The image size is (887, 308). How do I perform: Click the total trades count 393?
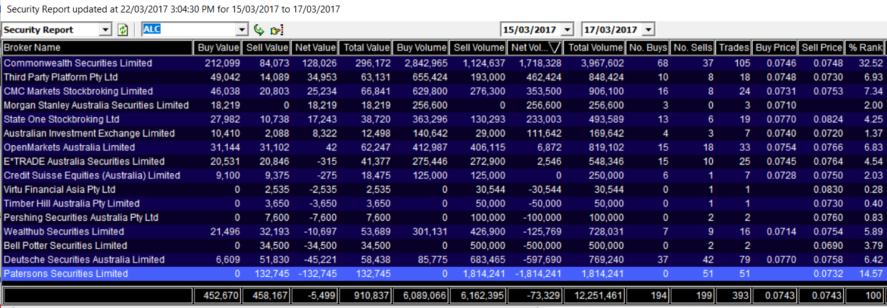click(x=741, y=296)
